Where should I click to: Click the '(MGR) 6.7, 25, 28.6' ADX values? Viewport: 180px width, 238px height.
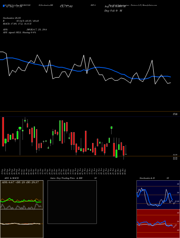[x=37, y=30]
